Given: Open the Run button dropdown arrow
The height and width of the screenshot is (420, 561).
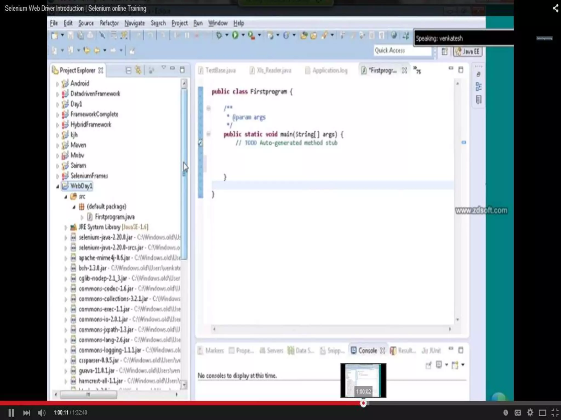Looking at the screenshot, I should 243,35.
